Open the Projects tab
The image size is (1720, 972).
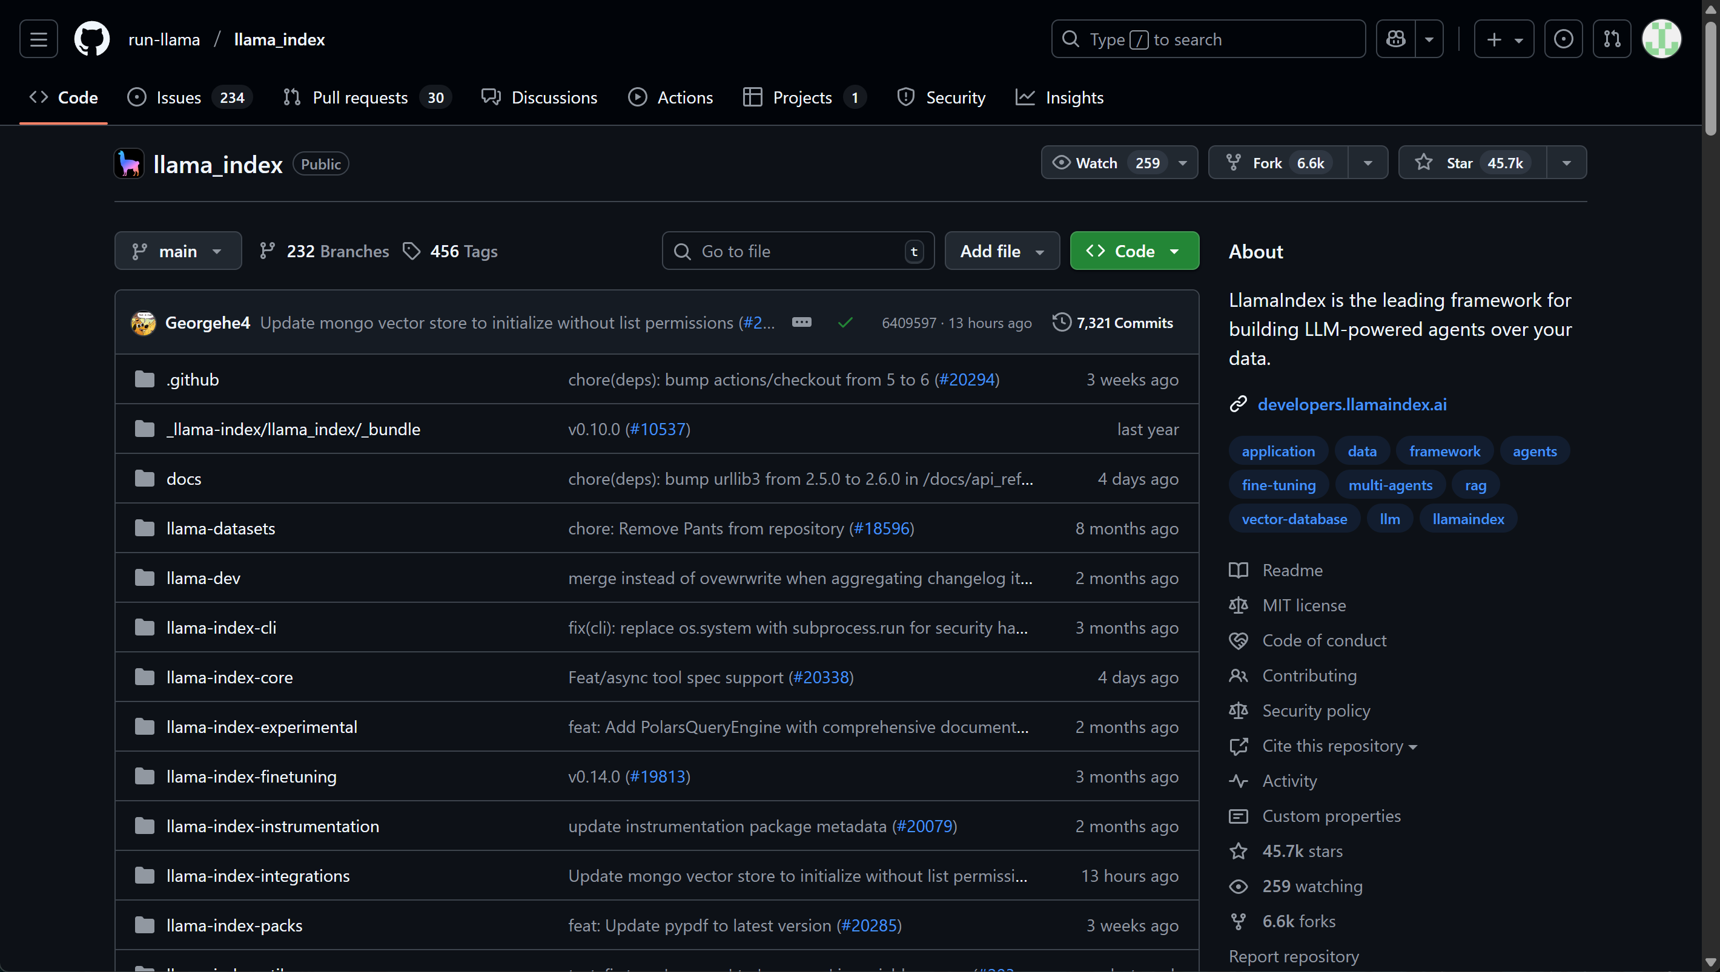[x=804, y=97]
